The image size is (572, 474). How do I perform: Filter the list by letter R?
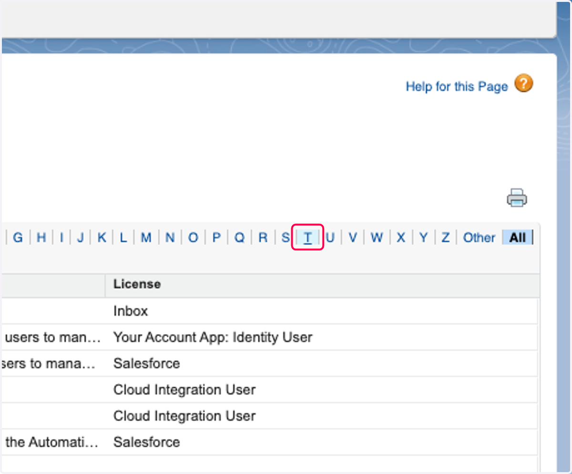point(263,237)
